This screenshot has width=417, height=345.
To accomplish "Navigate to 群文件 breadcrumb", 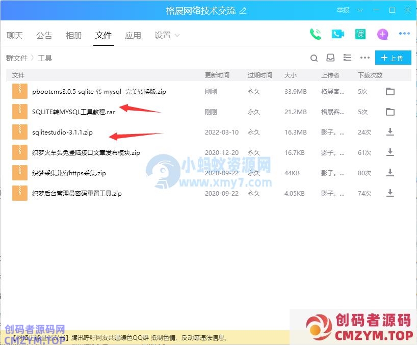I will click(x=17, y=58).
